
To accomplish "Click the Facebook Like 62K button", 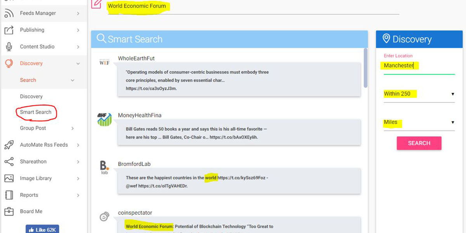I will click(42, 229).
